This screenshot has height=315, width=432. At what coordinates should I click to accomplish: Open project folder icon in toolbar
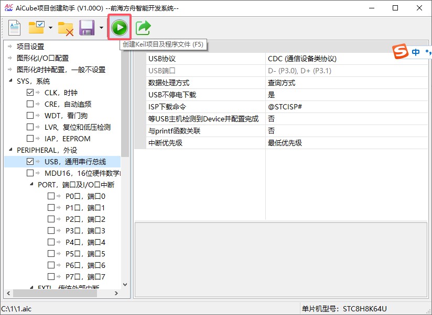(x=37, y=27)
